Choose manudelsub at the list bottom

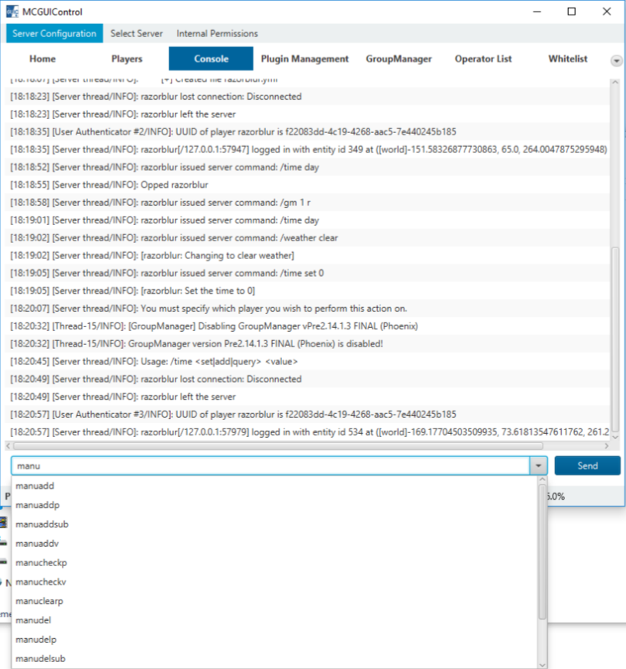tap(40, 658)
